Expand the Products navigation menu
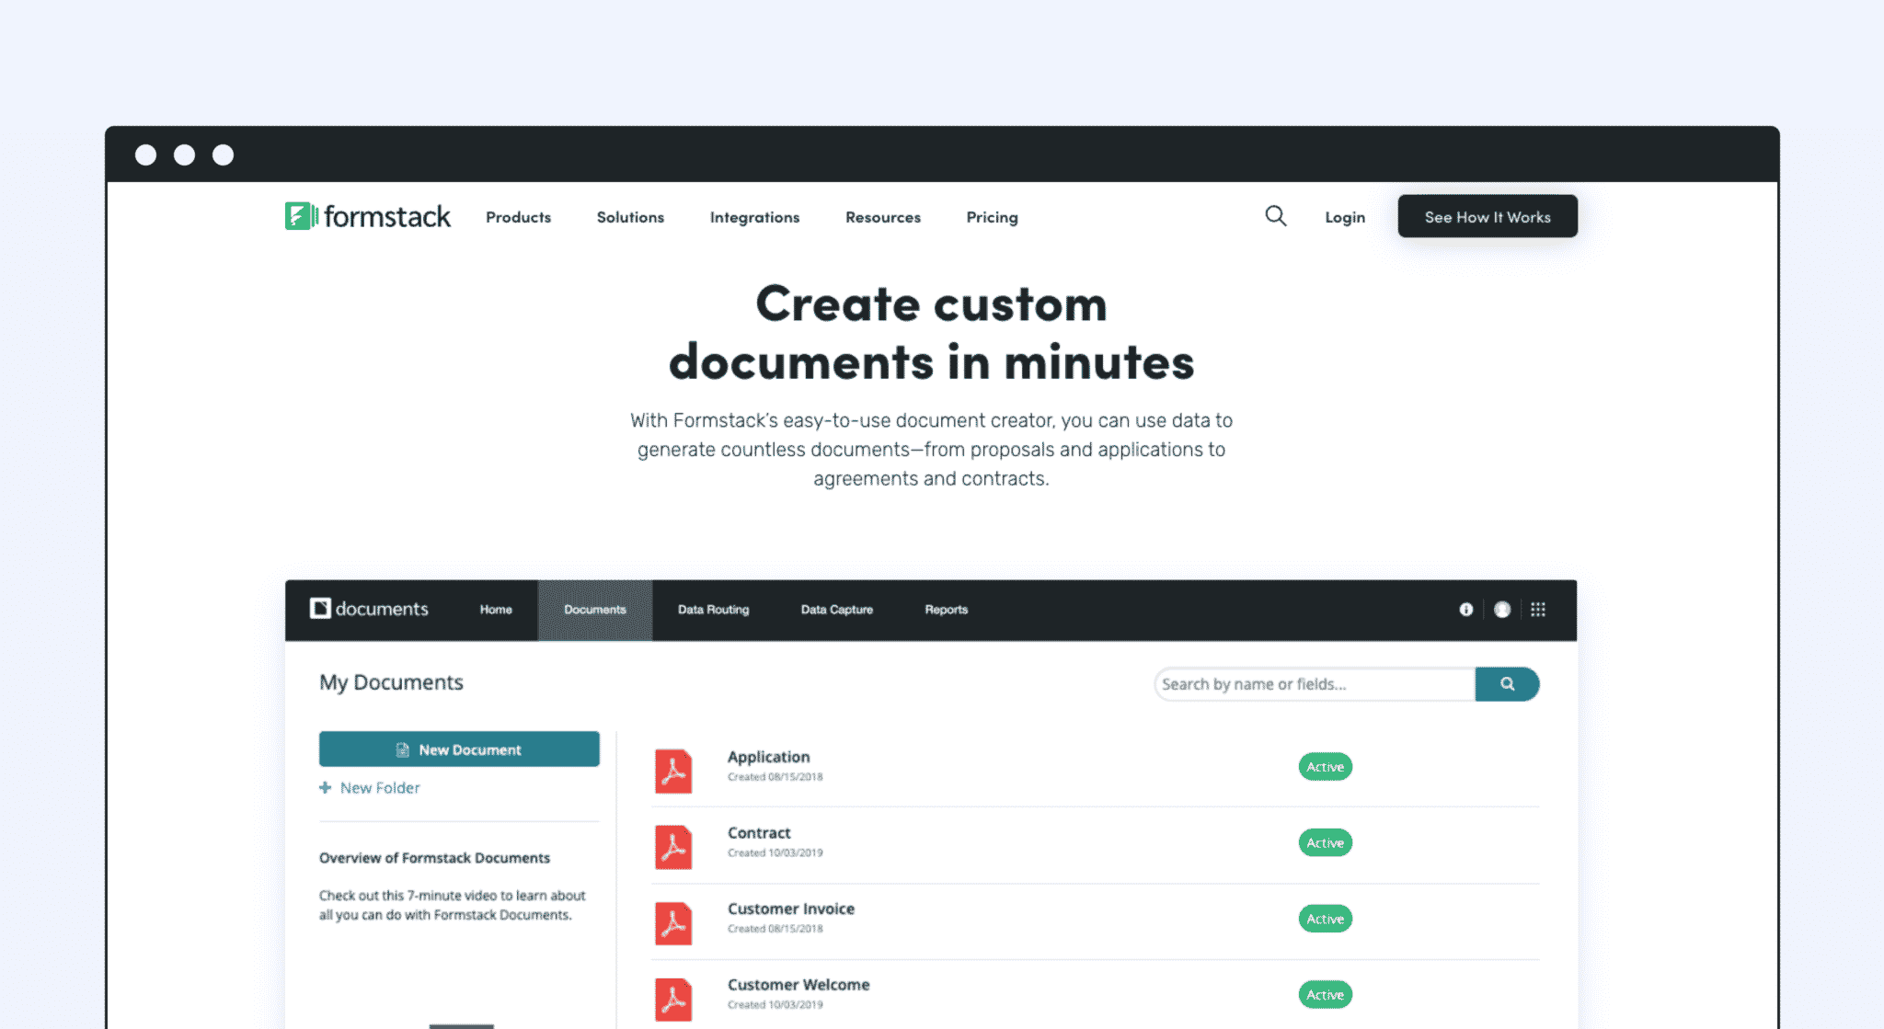 (x=518, y=217)
